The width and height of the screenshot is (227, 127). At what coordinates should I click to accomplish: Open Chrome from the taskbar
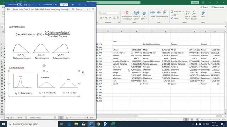98,124
